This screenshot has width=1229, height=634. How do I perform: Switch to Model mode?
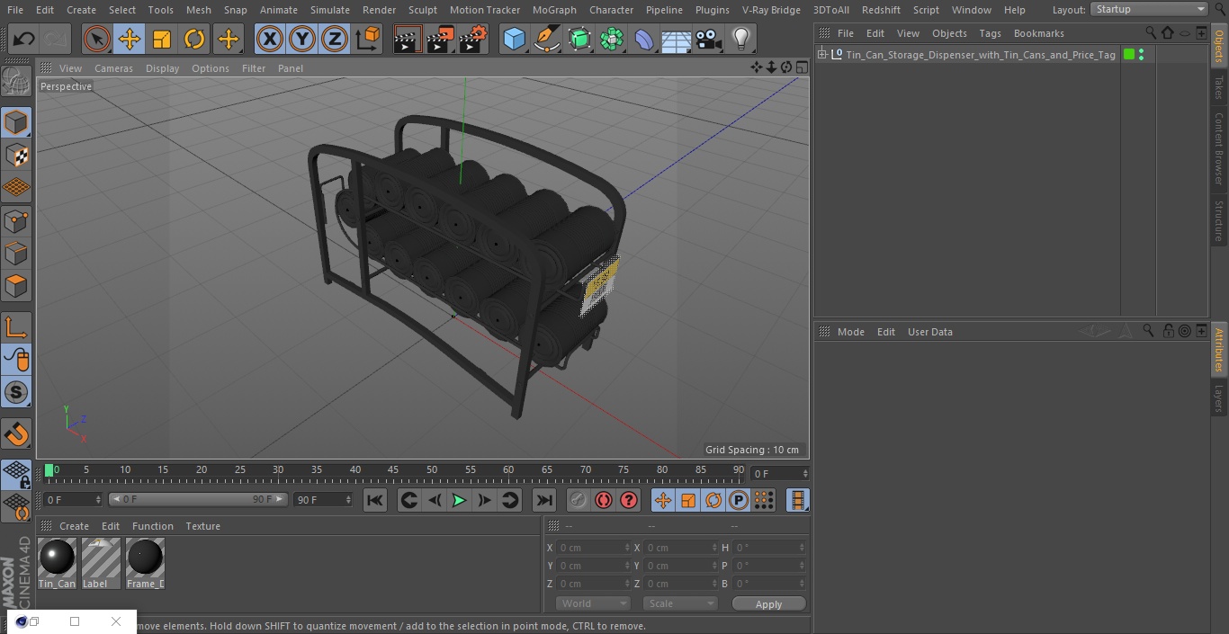pos(16,122)
